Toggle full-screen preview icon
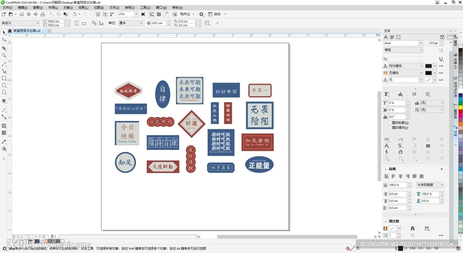Image resolution: width=463 pixels, height=253 pixels. (143, 14)
